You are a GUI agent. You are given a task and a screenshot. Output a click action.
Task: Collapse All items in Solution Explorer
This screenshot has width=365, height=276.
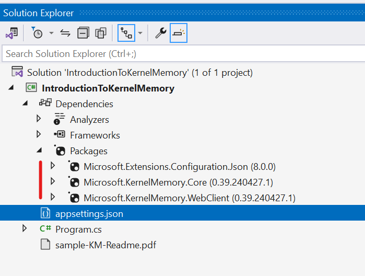[x=83, y=33]
